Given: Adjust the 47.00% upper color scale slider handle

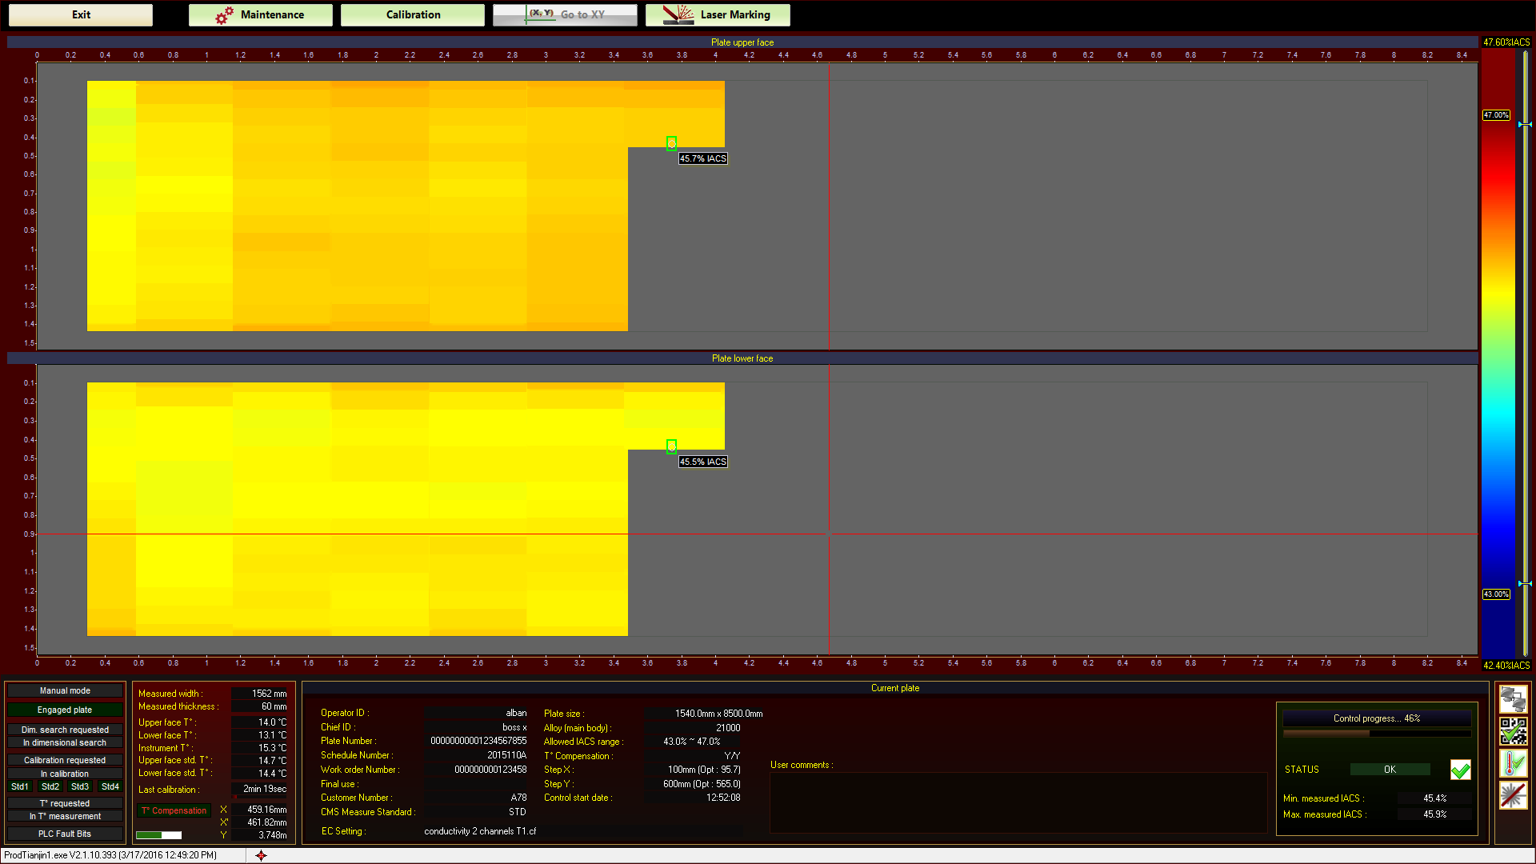Looking at the screenshot, I should coord(1525,125).
